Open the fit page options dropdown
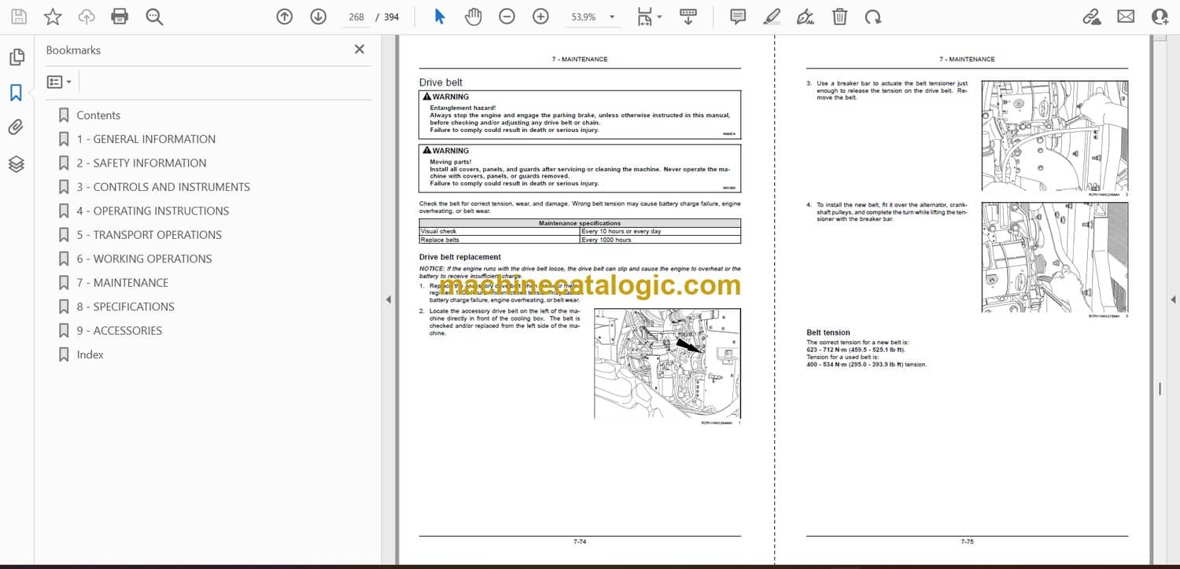Image resolution: width=1180 pixels, height=569 pixels. [x=649, y=17]
